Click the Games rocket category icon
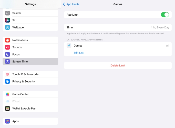The width and height of the screenshot is (175, 128). tap(69, 46)
